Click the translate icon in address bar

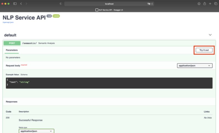(149, 4)
